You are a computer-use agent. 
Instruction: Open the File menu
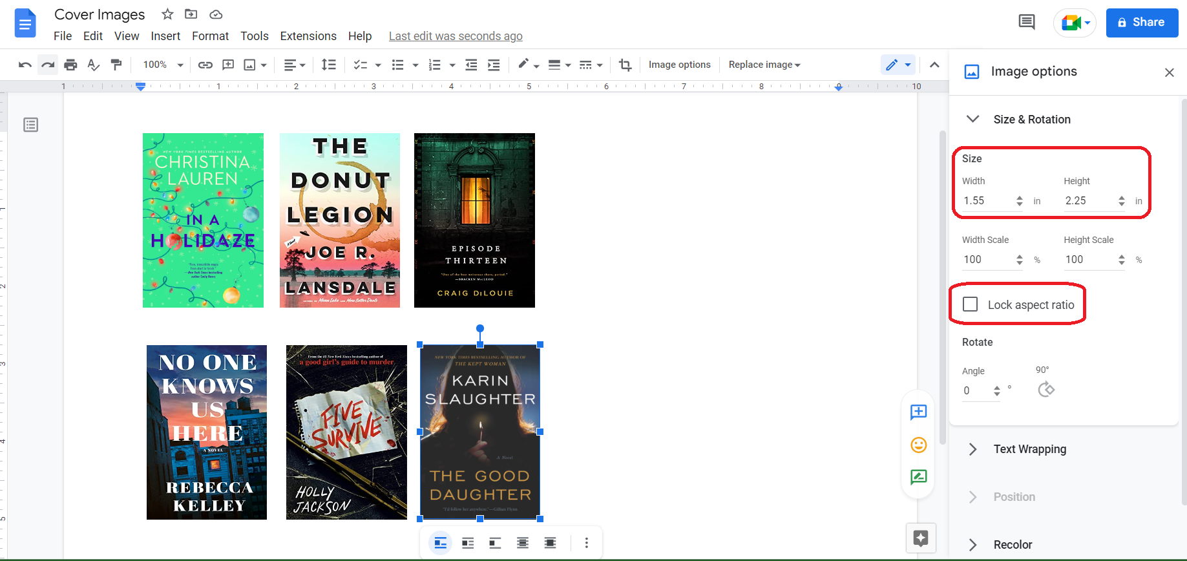[x=63, y=36]
